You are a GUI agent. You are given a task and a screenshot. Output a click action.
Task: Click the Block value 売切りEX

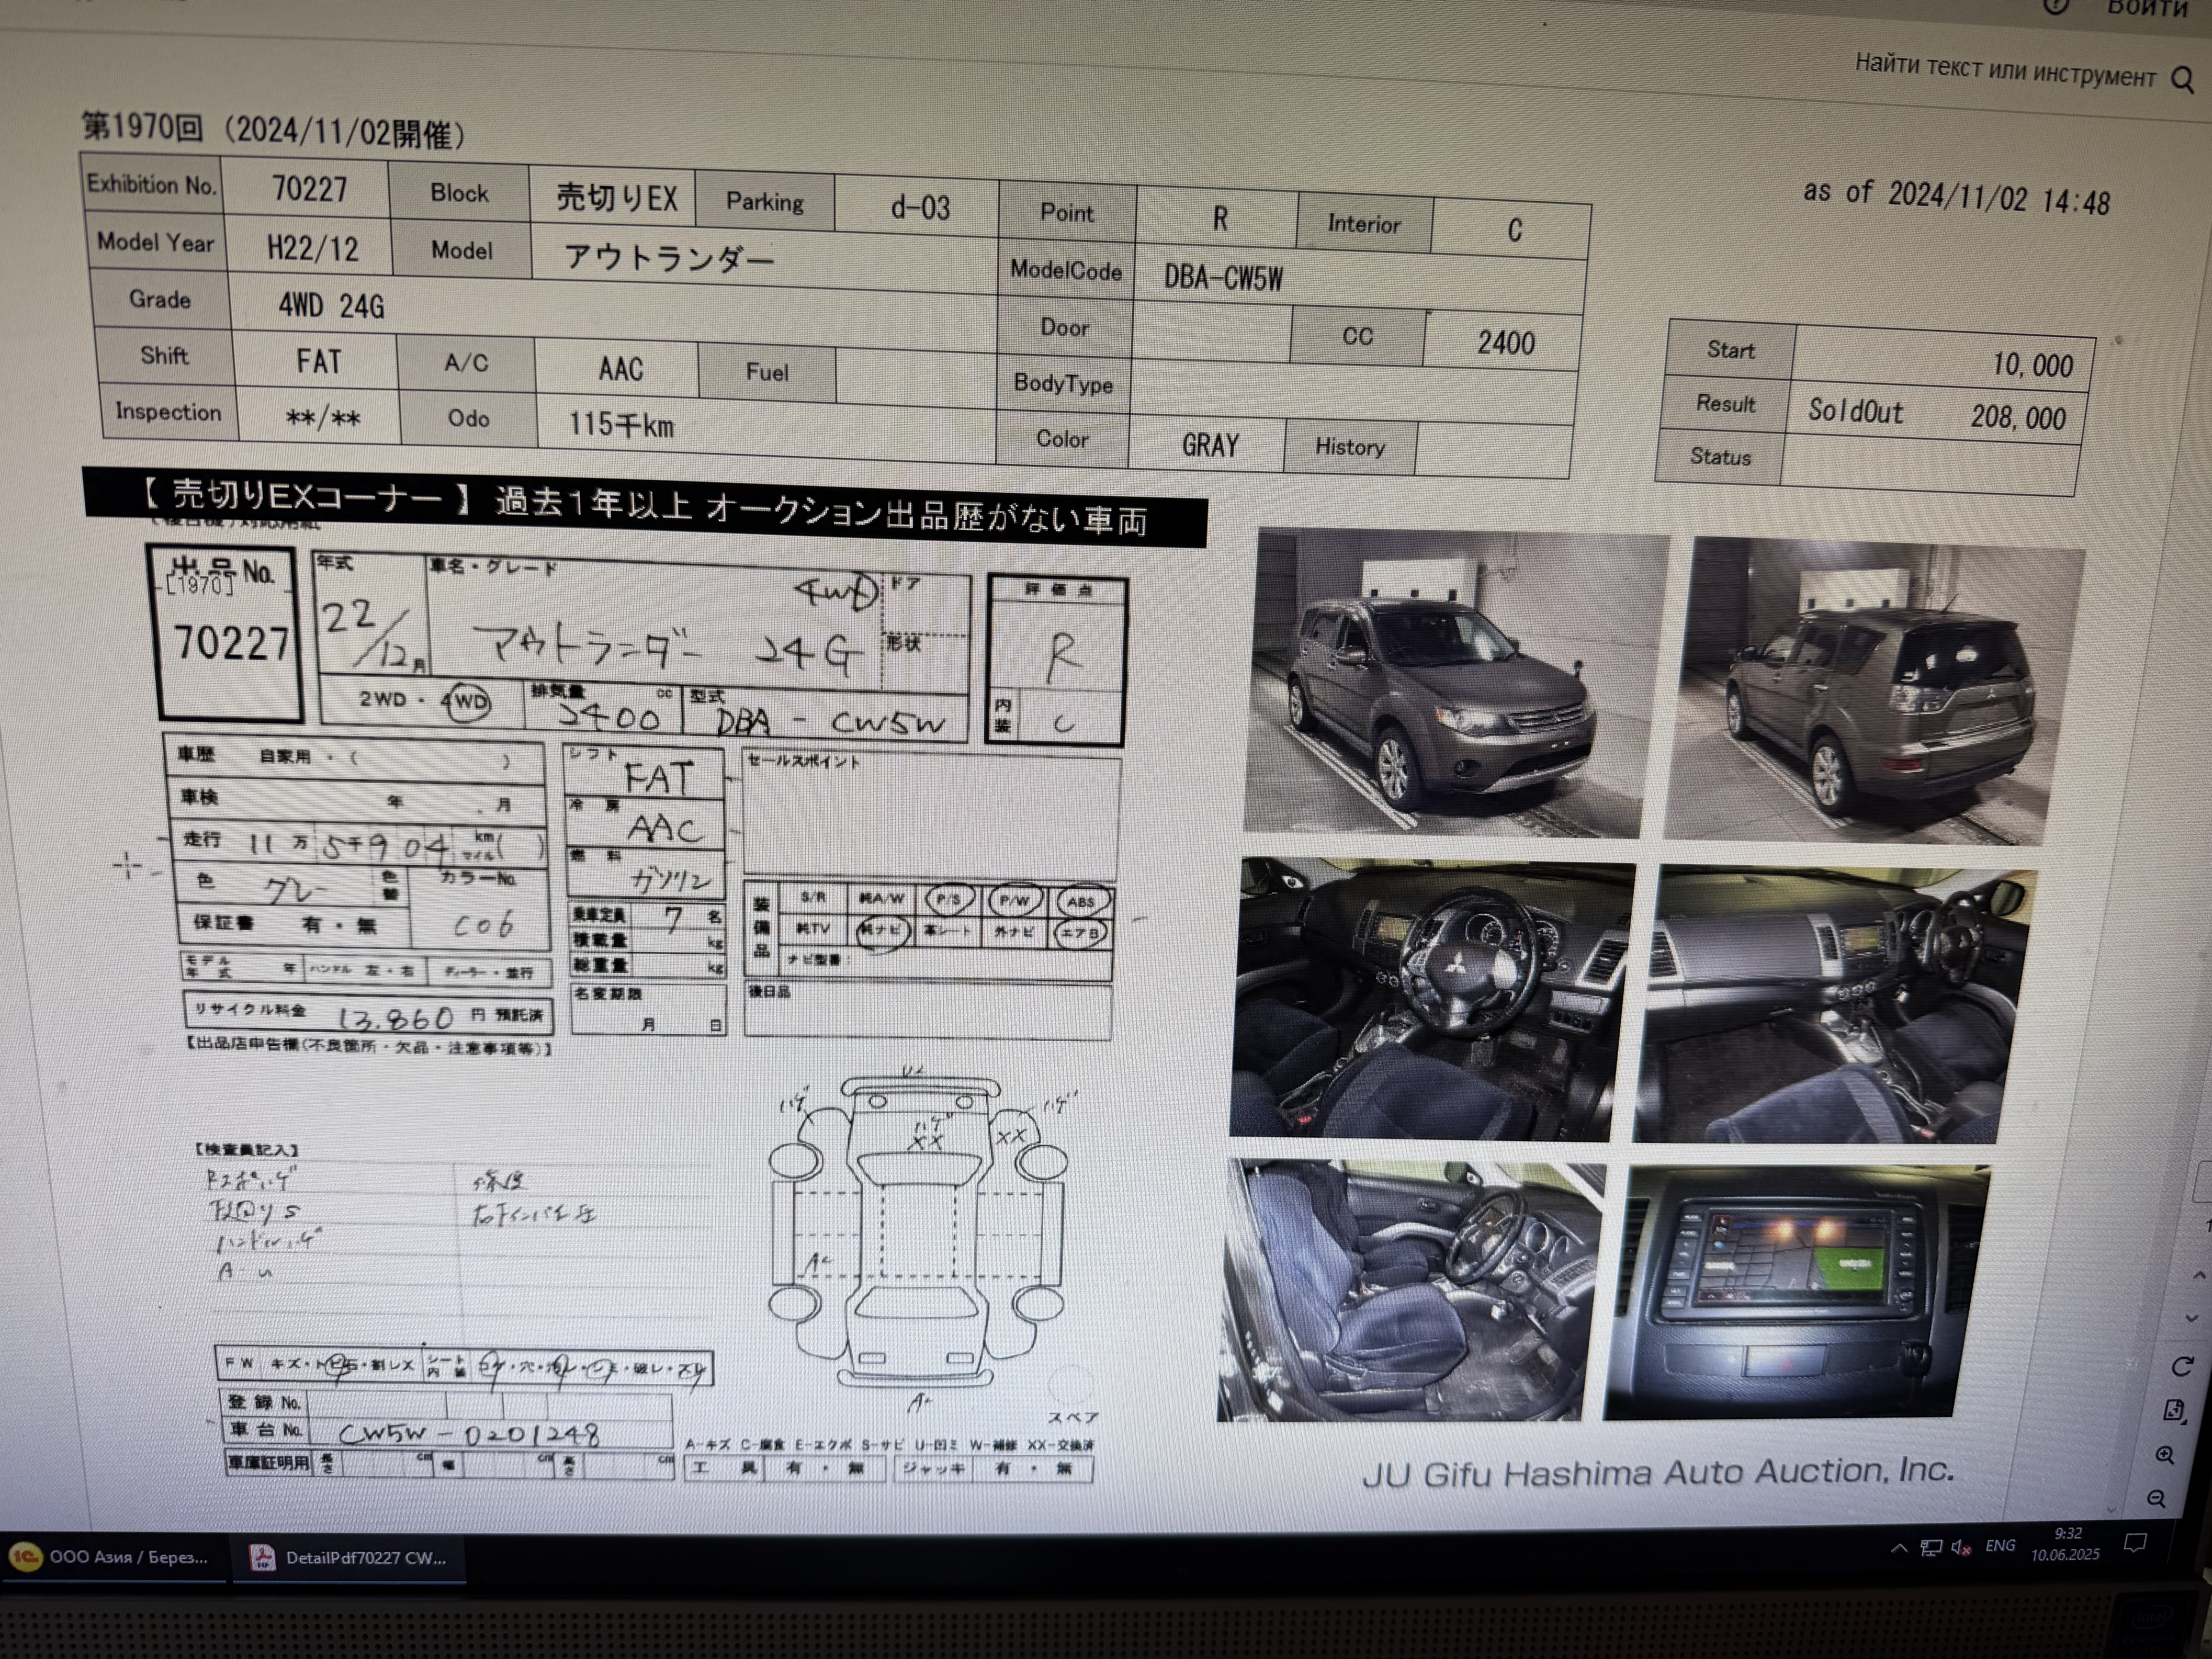(617, 197)
